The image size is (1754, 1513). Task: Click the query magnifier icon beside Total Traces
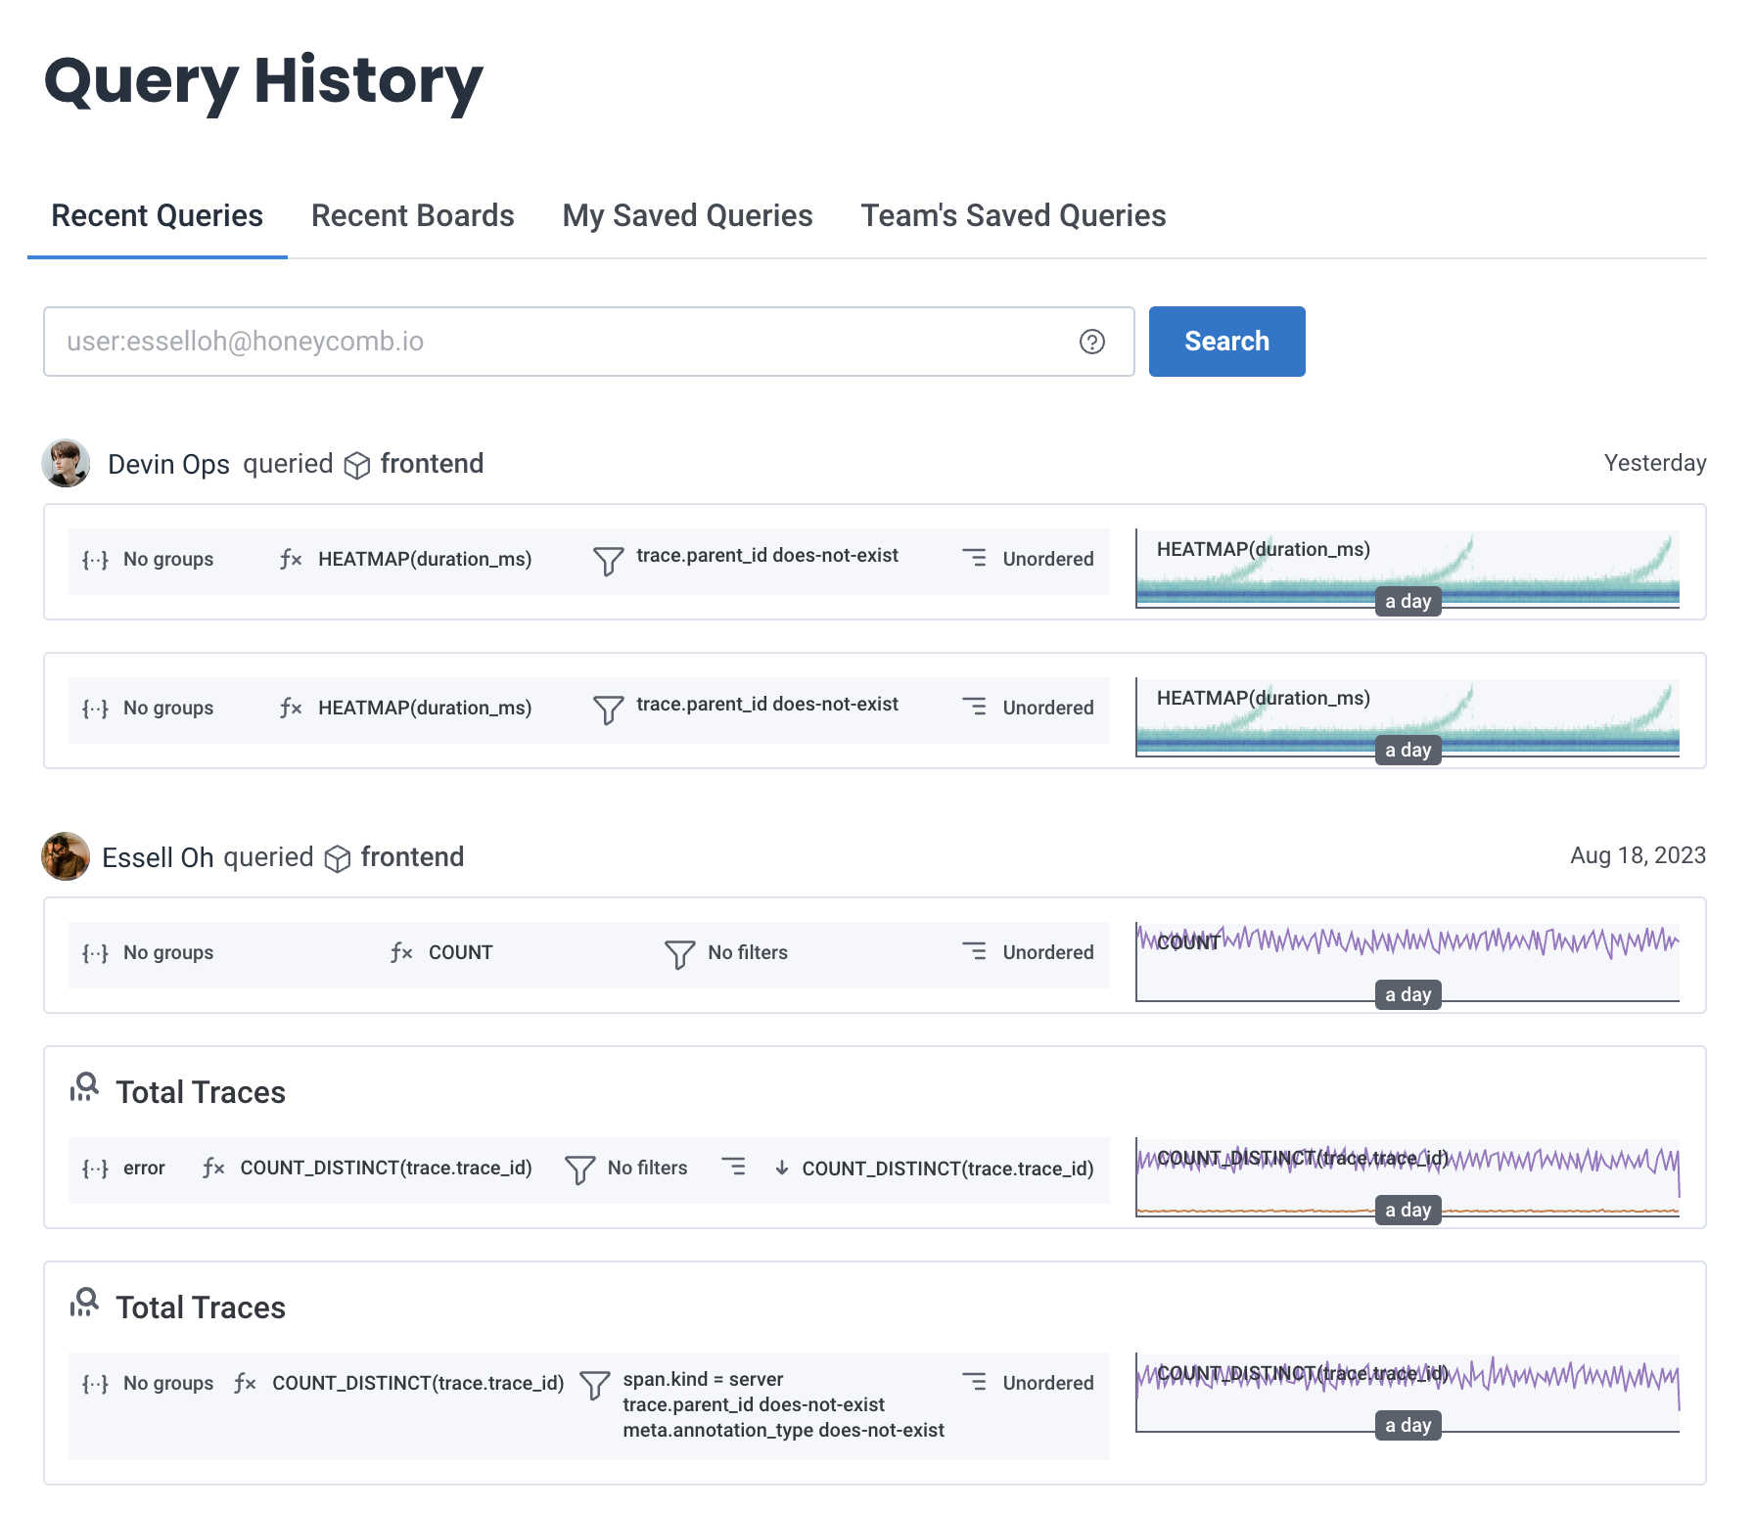coord(85,1088)
